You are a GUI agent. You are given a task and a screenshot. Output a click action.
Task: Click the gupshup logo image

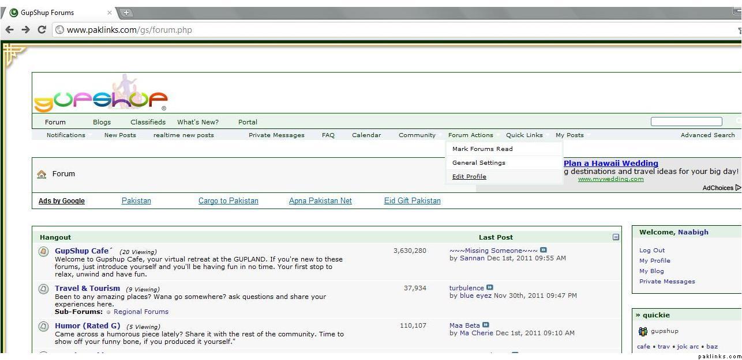(100, 95)
